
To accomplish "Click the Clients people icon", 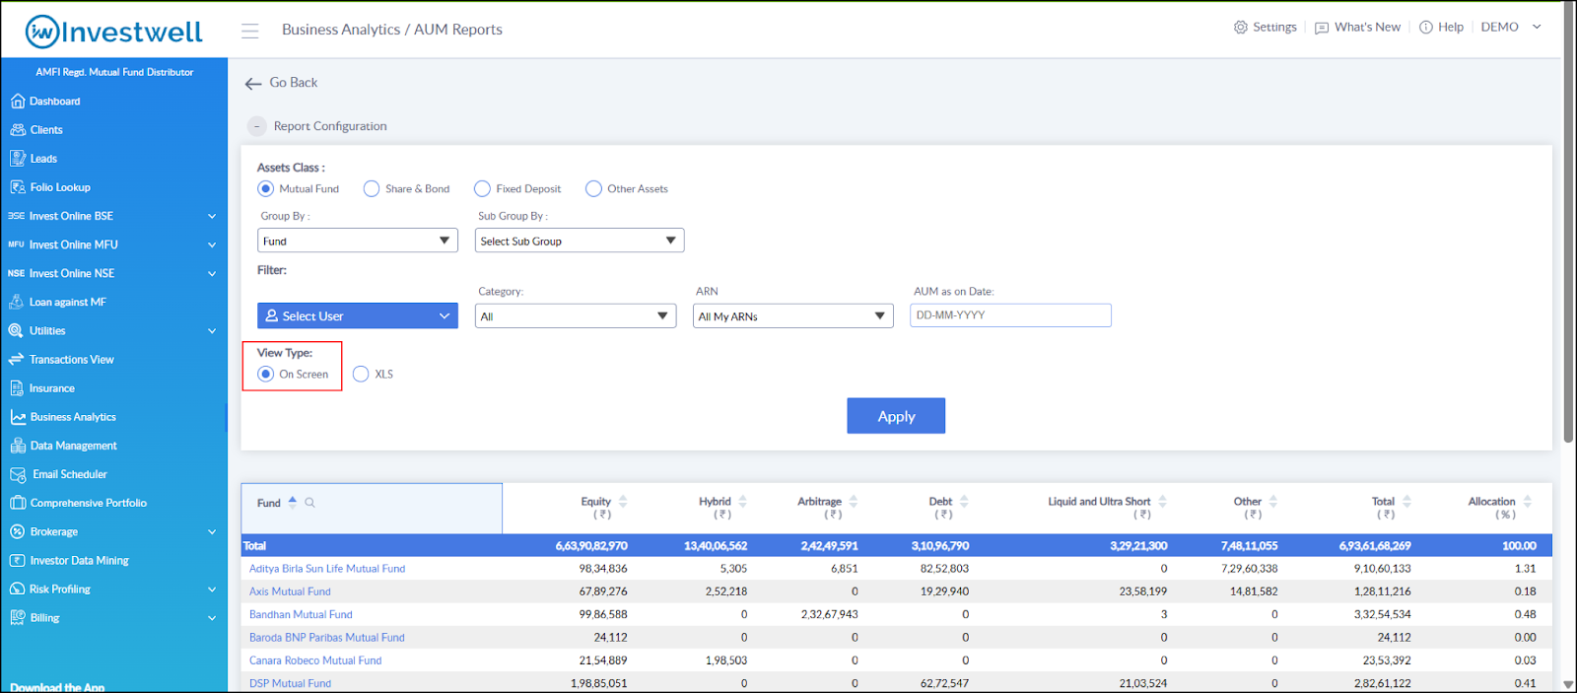I will (18, 129).
